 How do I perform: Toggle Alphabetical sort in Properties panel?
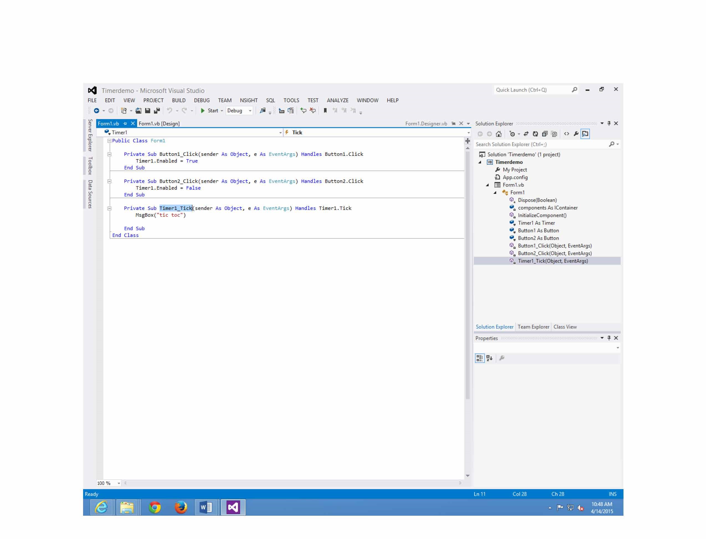point(489,358)
